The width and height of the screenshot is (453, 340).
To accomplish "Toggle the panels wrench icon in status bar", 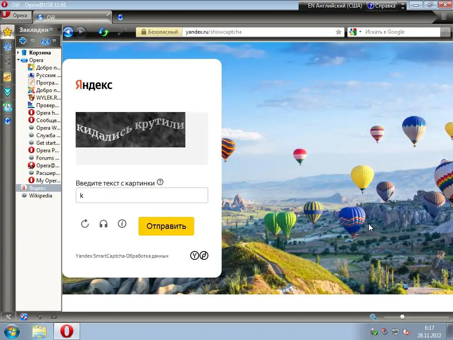I will coord(8,317).
